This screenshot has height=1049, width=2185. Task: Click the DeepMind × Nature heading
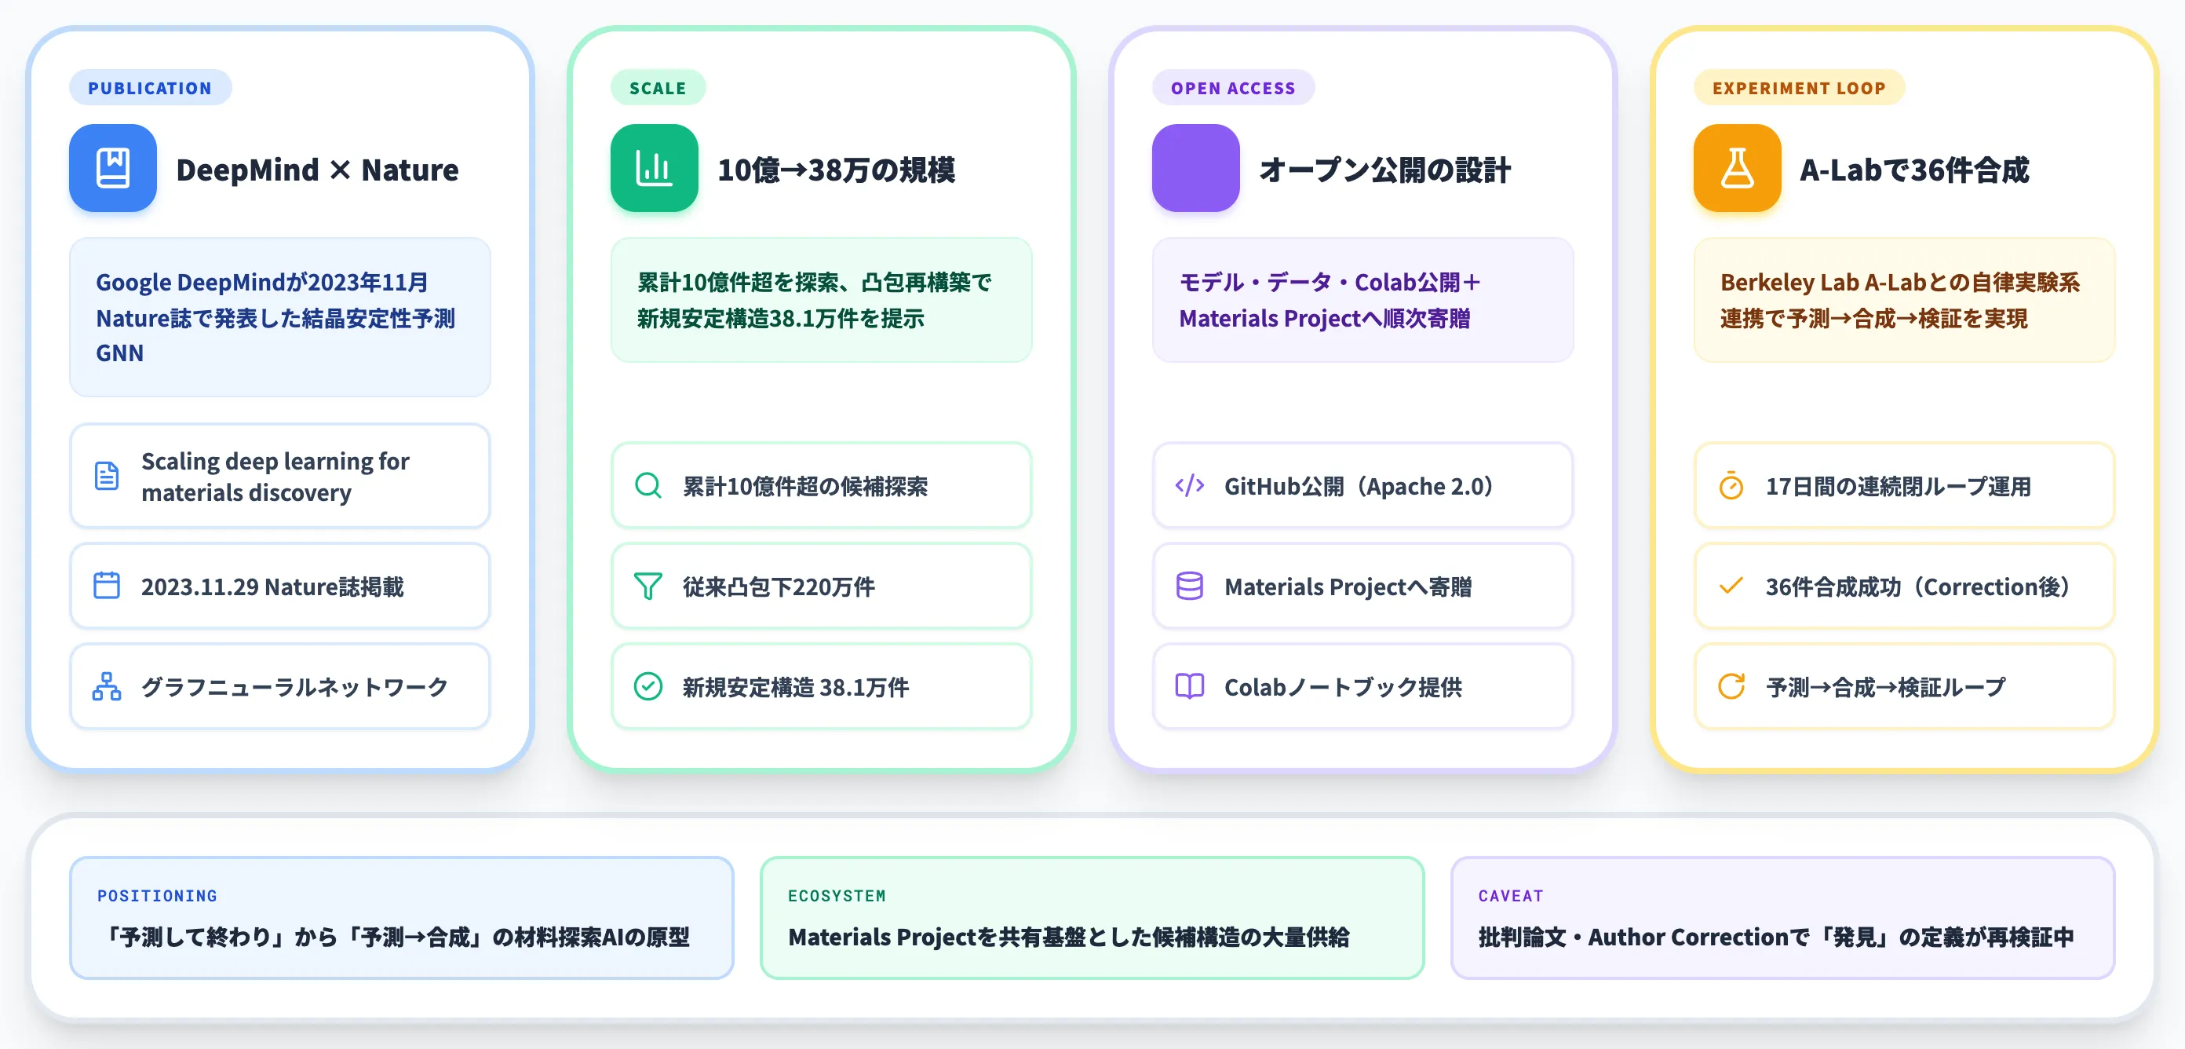point(317,170)
